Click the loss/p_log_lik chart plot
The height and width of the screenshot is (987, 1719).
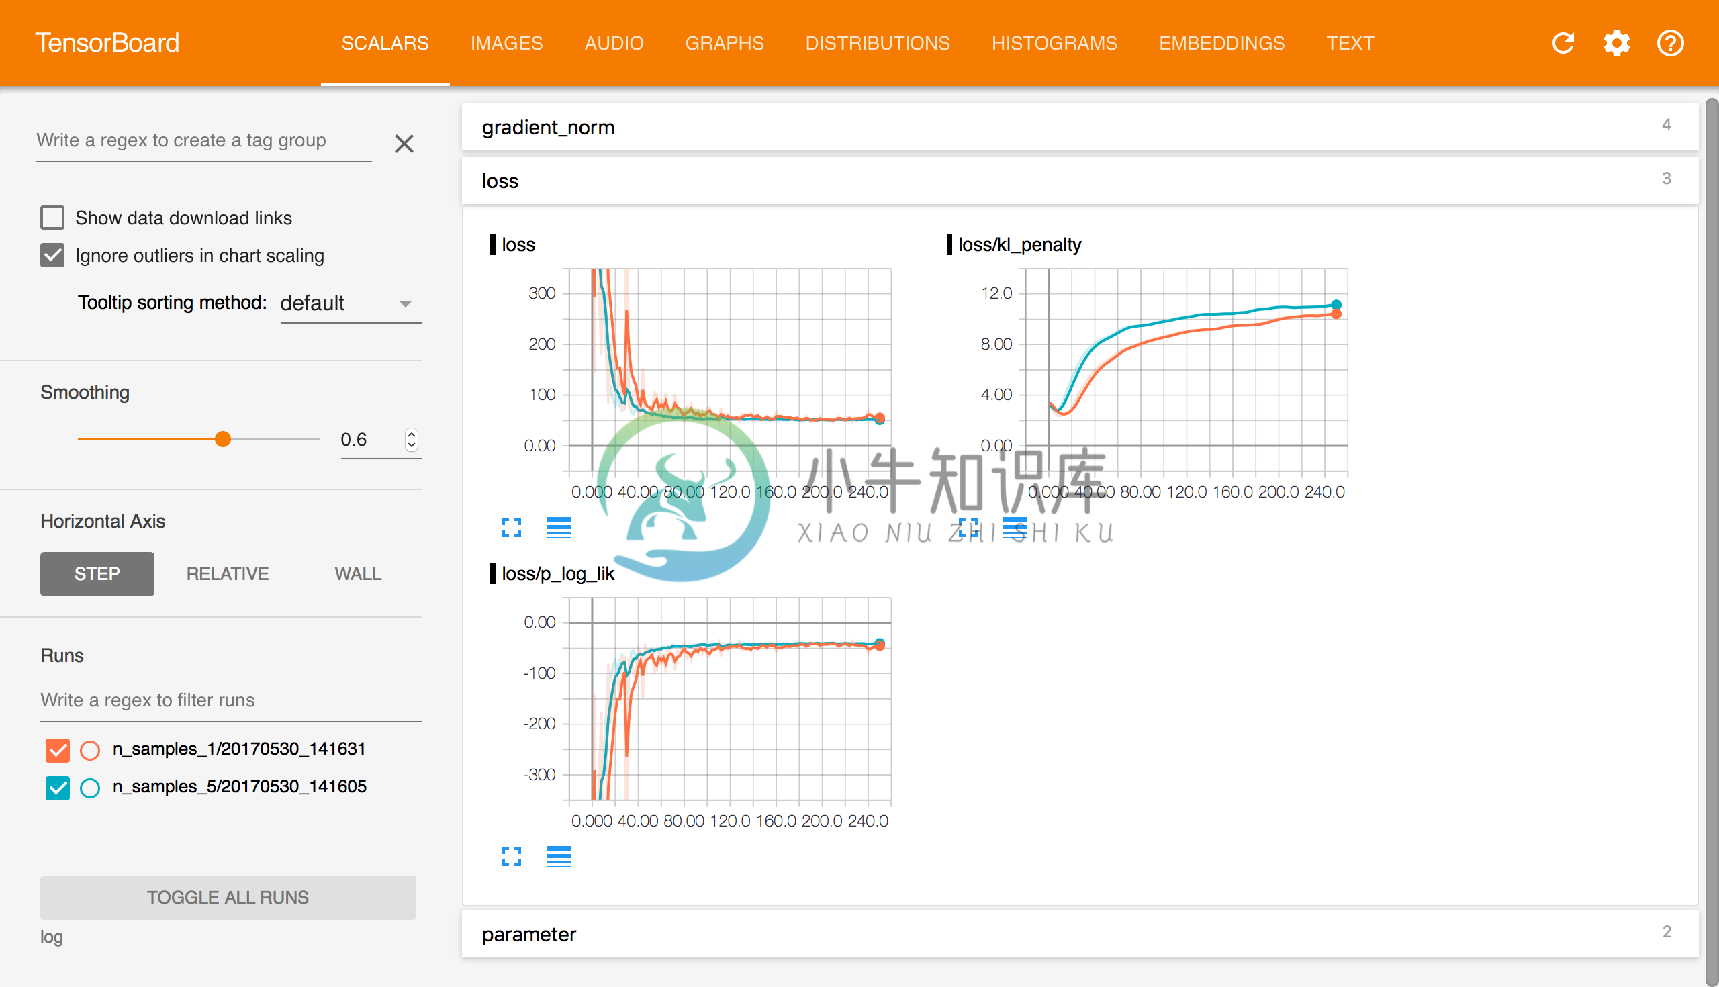(x=729, y=698)
